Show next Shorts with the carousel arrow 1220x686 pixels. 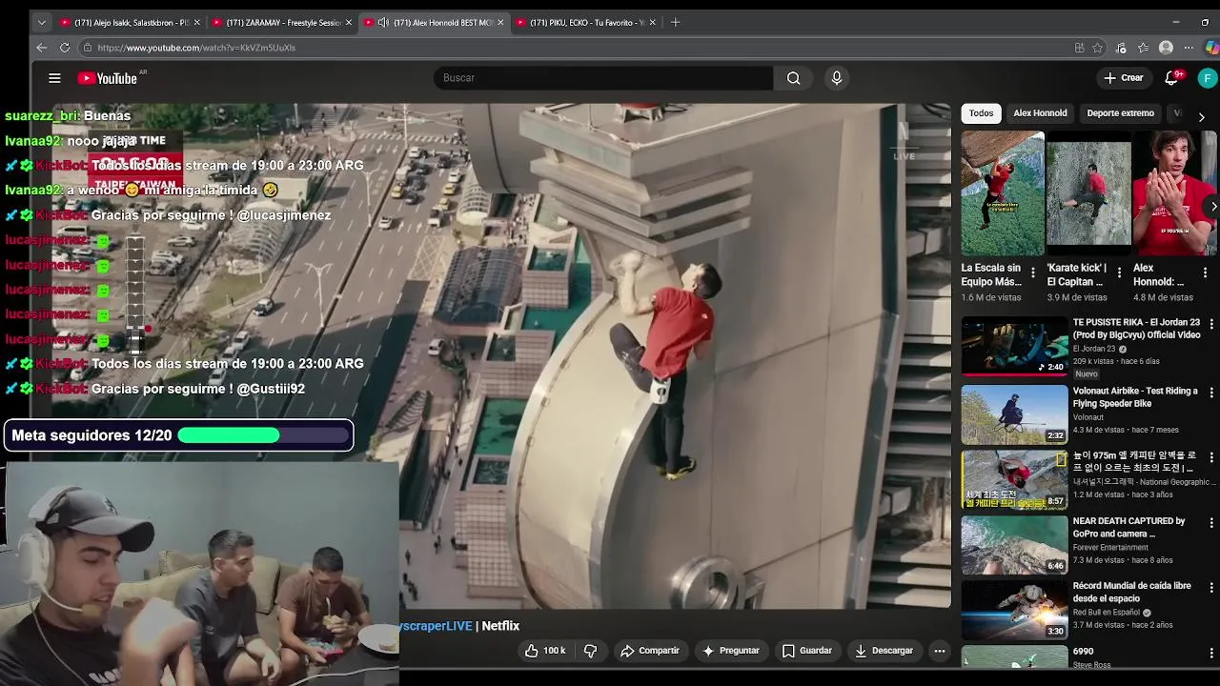pos(1211,206)
